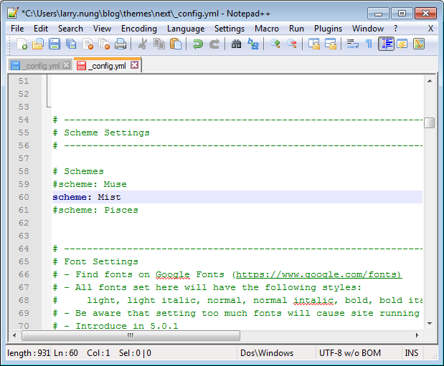The height and width of the screenshot is (366, 444).
Task: Click the '#scheme: Pisces' line
Action: (x=95, y=210)
